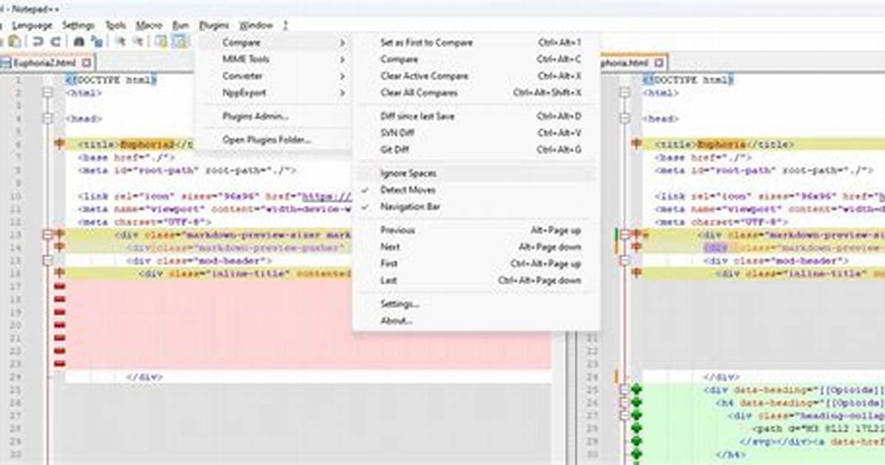
Task: Open the Language menu
Action: (32, 25)
